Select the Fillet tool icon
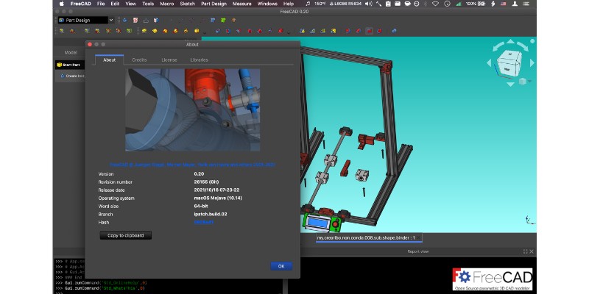The height and width of the screenshot is (294, 589). pos(348,31)
